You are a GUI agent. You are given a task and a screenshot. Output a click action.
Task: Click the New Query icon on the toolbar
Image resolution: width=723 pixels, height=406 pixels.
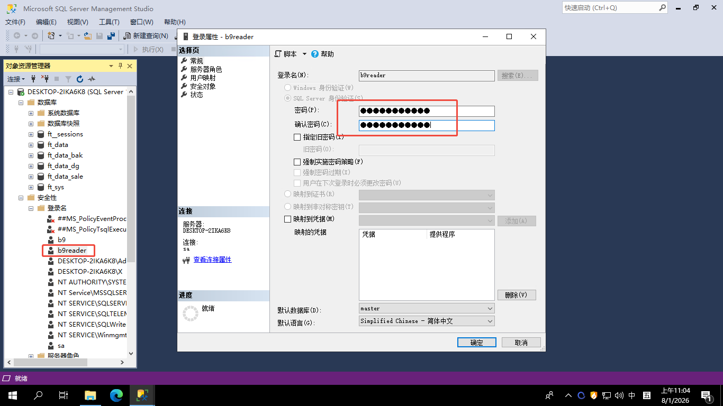point(128,36)
